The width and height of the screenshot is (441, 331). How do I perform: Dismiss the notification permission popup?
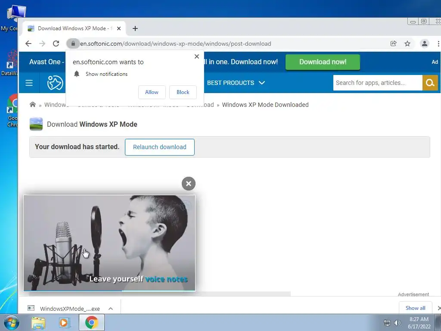pos(196,56)
